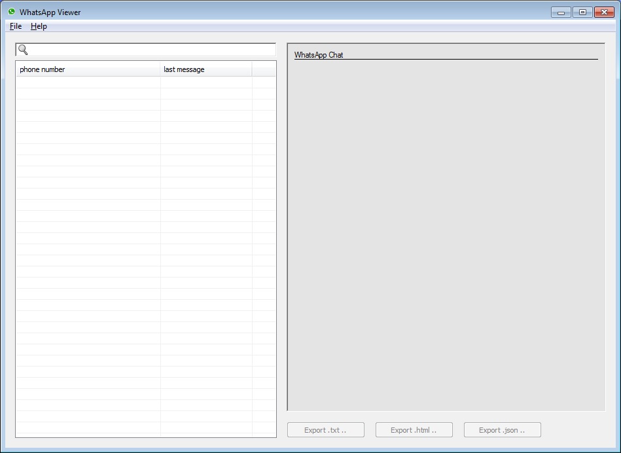Click the search magnifier icon
621x453 pixels.
point(23,50)
